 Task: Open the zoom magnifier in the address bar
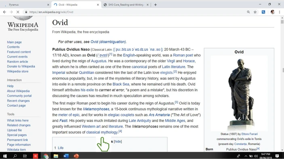pos(248,12)
